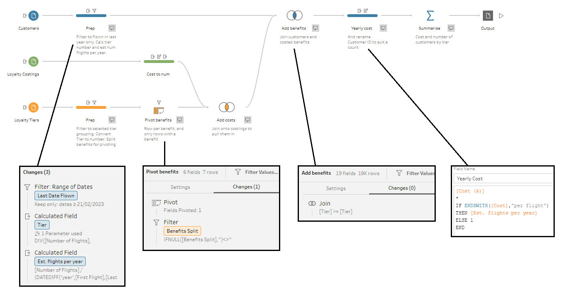Select the Customers input step icon
This screenshot has height=305, width=571.
pos(34,15)
